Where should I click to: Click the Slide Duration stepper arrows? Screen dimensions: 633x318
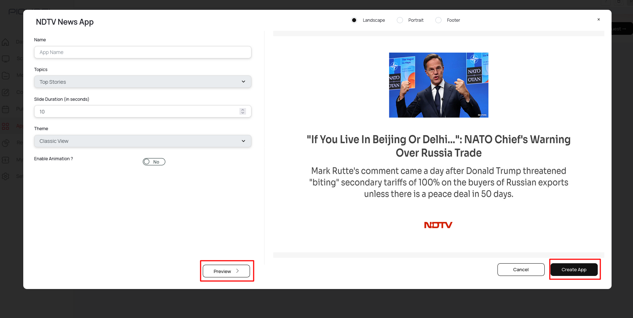coord(243,111)
